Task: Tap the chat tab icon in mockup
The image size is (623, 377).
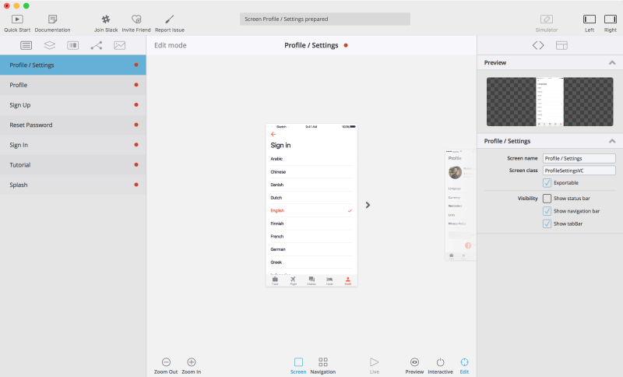Action: 311,281
